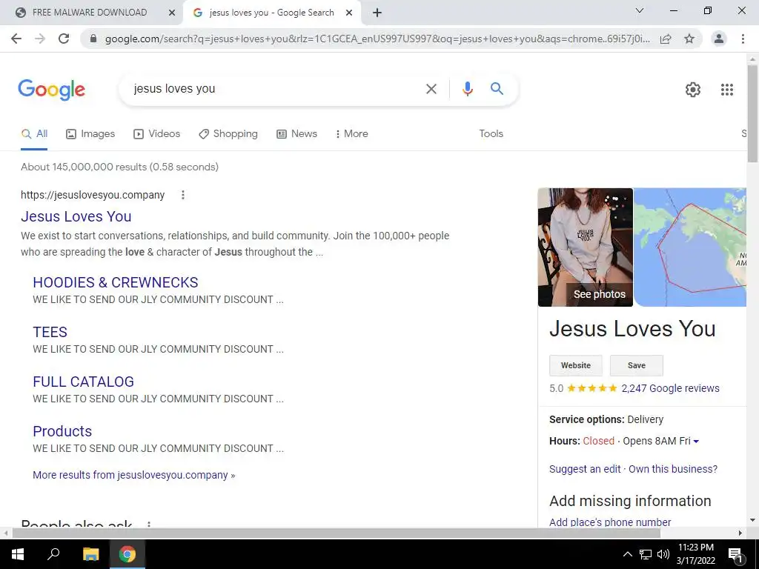Share this page via address bar icon

(666, 39)
